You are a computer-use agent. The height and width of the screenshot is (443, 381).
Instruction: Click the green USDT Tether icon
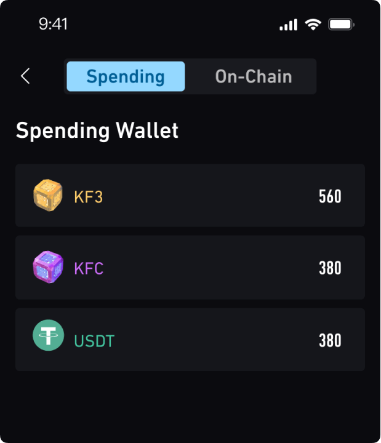(48, 336)
